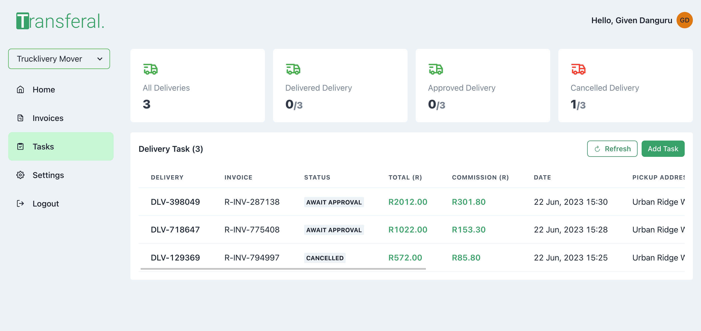Click the Approved Delivery truck icon
The width and height of the screenshot is (701, 331).
pyautogui.click(x=436, y=69)
